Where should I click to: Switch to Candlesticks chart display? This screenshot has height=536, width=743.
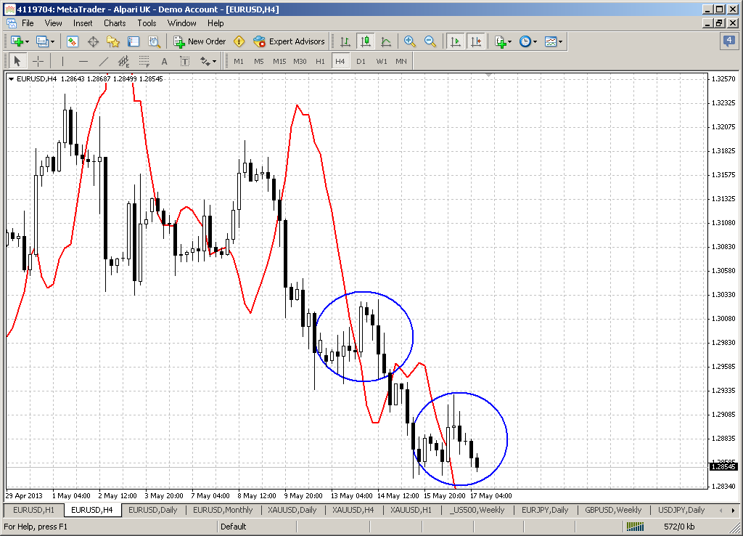pyautogui.click(x=366, y=41)
